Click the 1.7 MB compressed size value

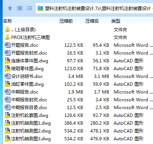(101, 92)
